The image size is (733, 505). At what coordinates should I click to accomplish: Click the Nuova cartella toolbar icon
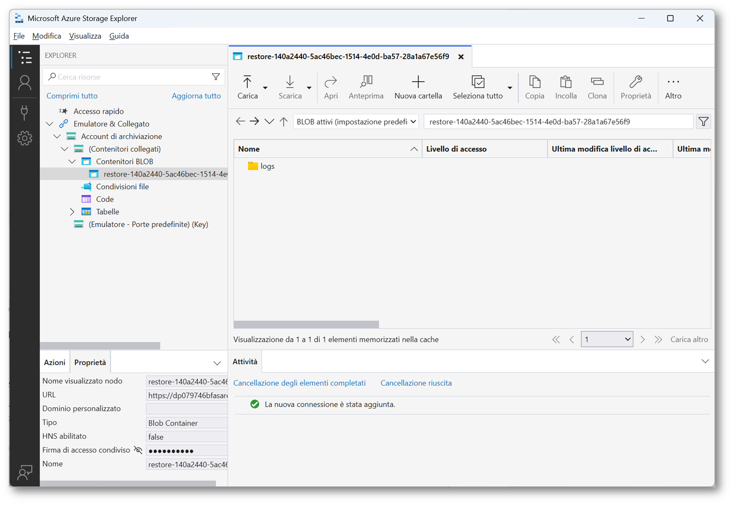pyautogui.click(x=418, y=82)
